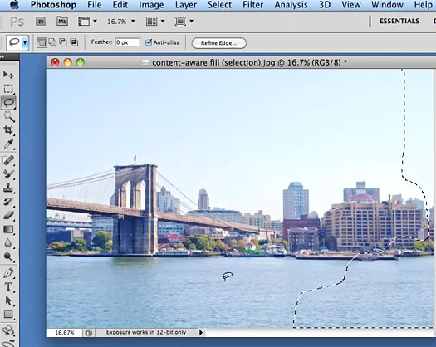Viewport: 436px width, 347px height.
Task: Select the Lasso tool in the toolbox
Action: click(x=8, y=102)
